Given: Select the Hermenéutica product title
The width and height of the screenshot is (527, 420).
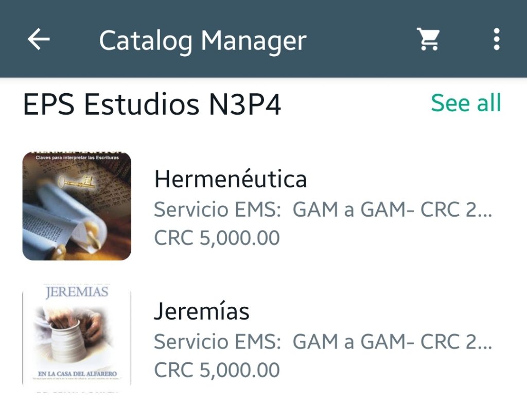Looking at the screenshot, I should (231, 179).
